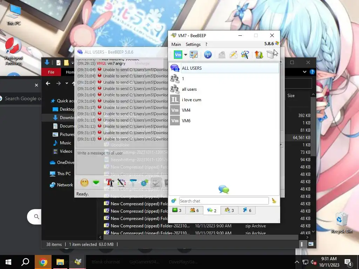Select Network in File Explorer sidebar
The height and width of the screenshot is (269, 359).
61,185
